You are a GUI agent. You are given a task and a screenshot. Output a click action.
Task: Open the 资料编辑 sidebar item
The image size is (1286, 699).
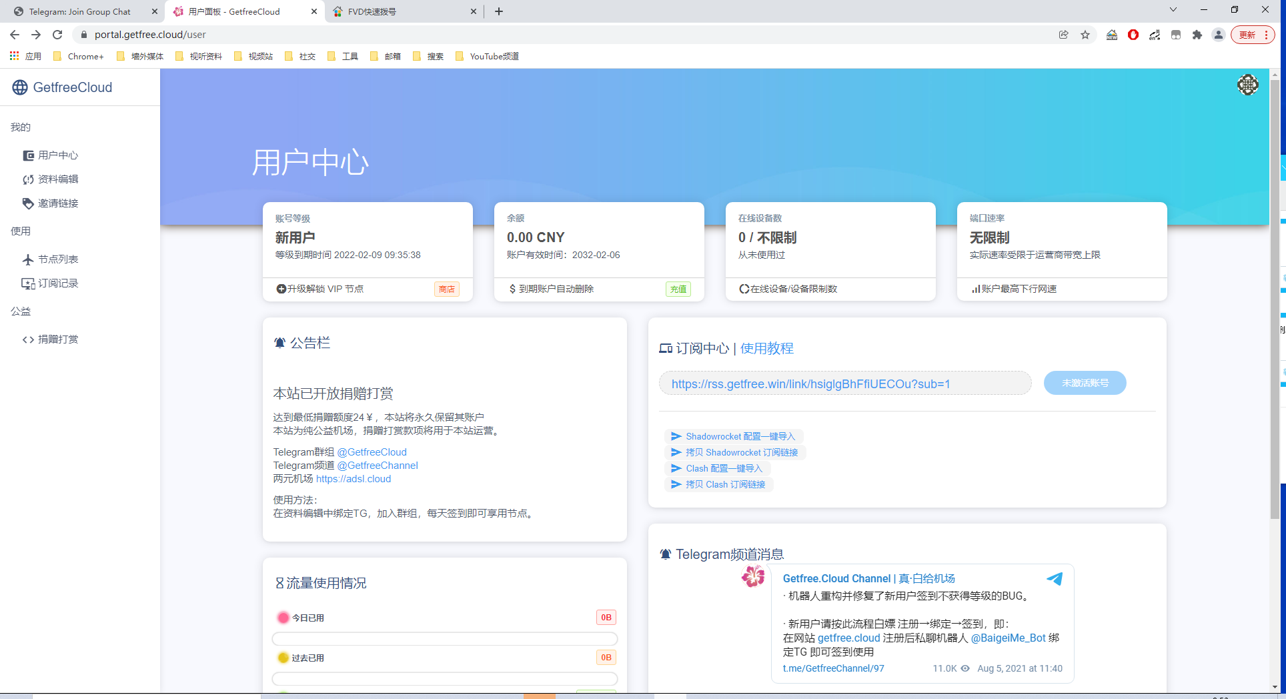pos(51,179)
